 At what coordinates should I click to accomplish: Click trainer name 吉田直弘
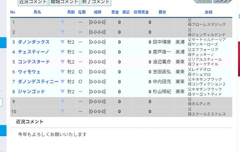(162, 72)
